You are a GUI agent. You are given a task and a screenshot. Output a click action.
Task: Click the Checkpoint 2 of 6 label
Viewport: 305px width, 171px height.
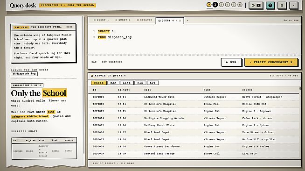(27, 85)
